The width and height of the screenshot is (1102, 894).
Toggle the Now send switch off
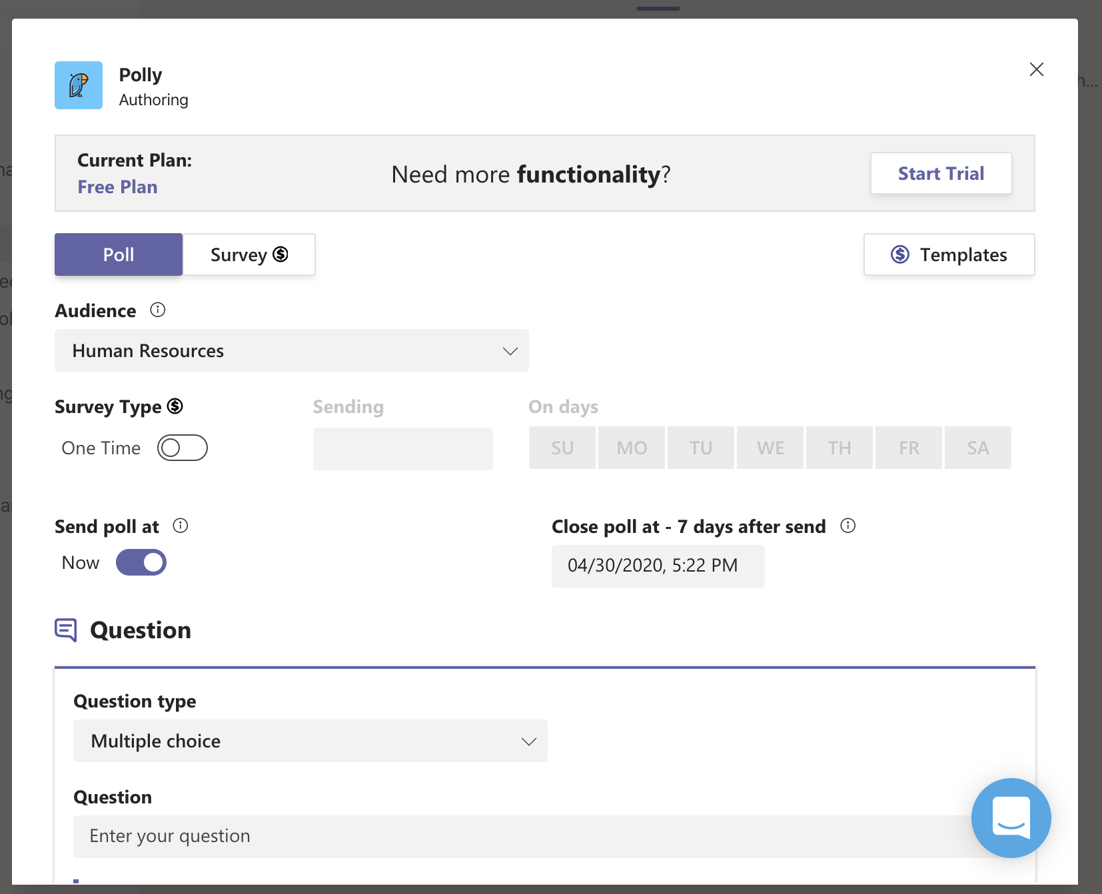(x=141, y=562)
